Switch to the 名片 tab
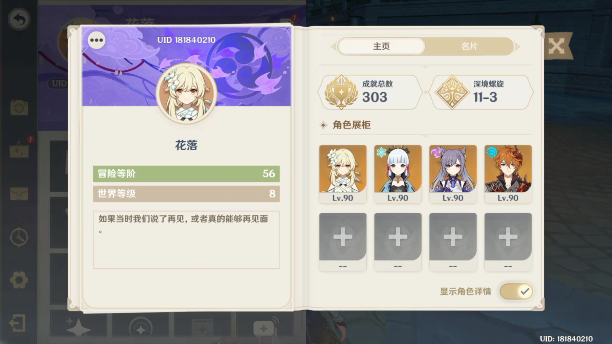The width and height of the screenshot is (612, 344). (469, 47)
